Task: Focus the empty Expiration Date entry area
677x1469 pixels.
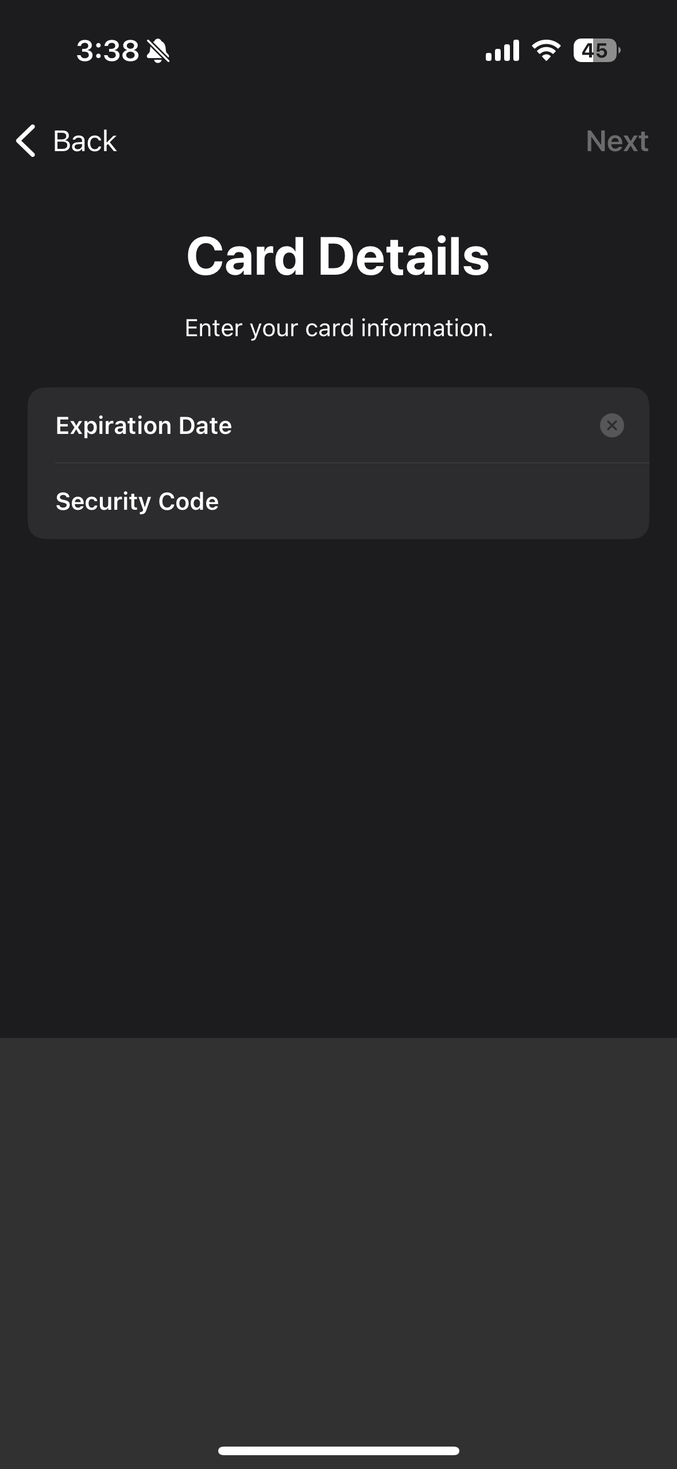Action: pos(413,425)
